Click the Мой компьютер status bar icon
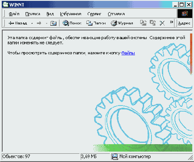 pos(115,156)
